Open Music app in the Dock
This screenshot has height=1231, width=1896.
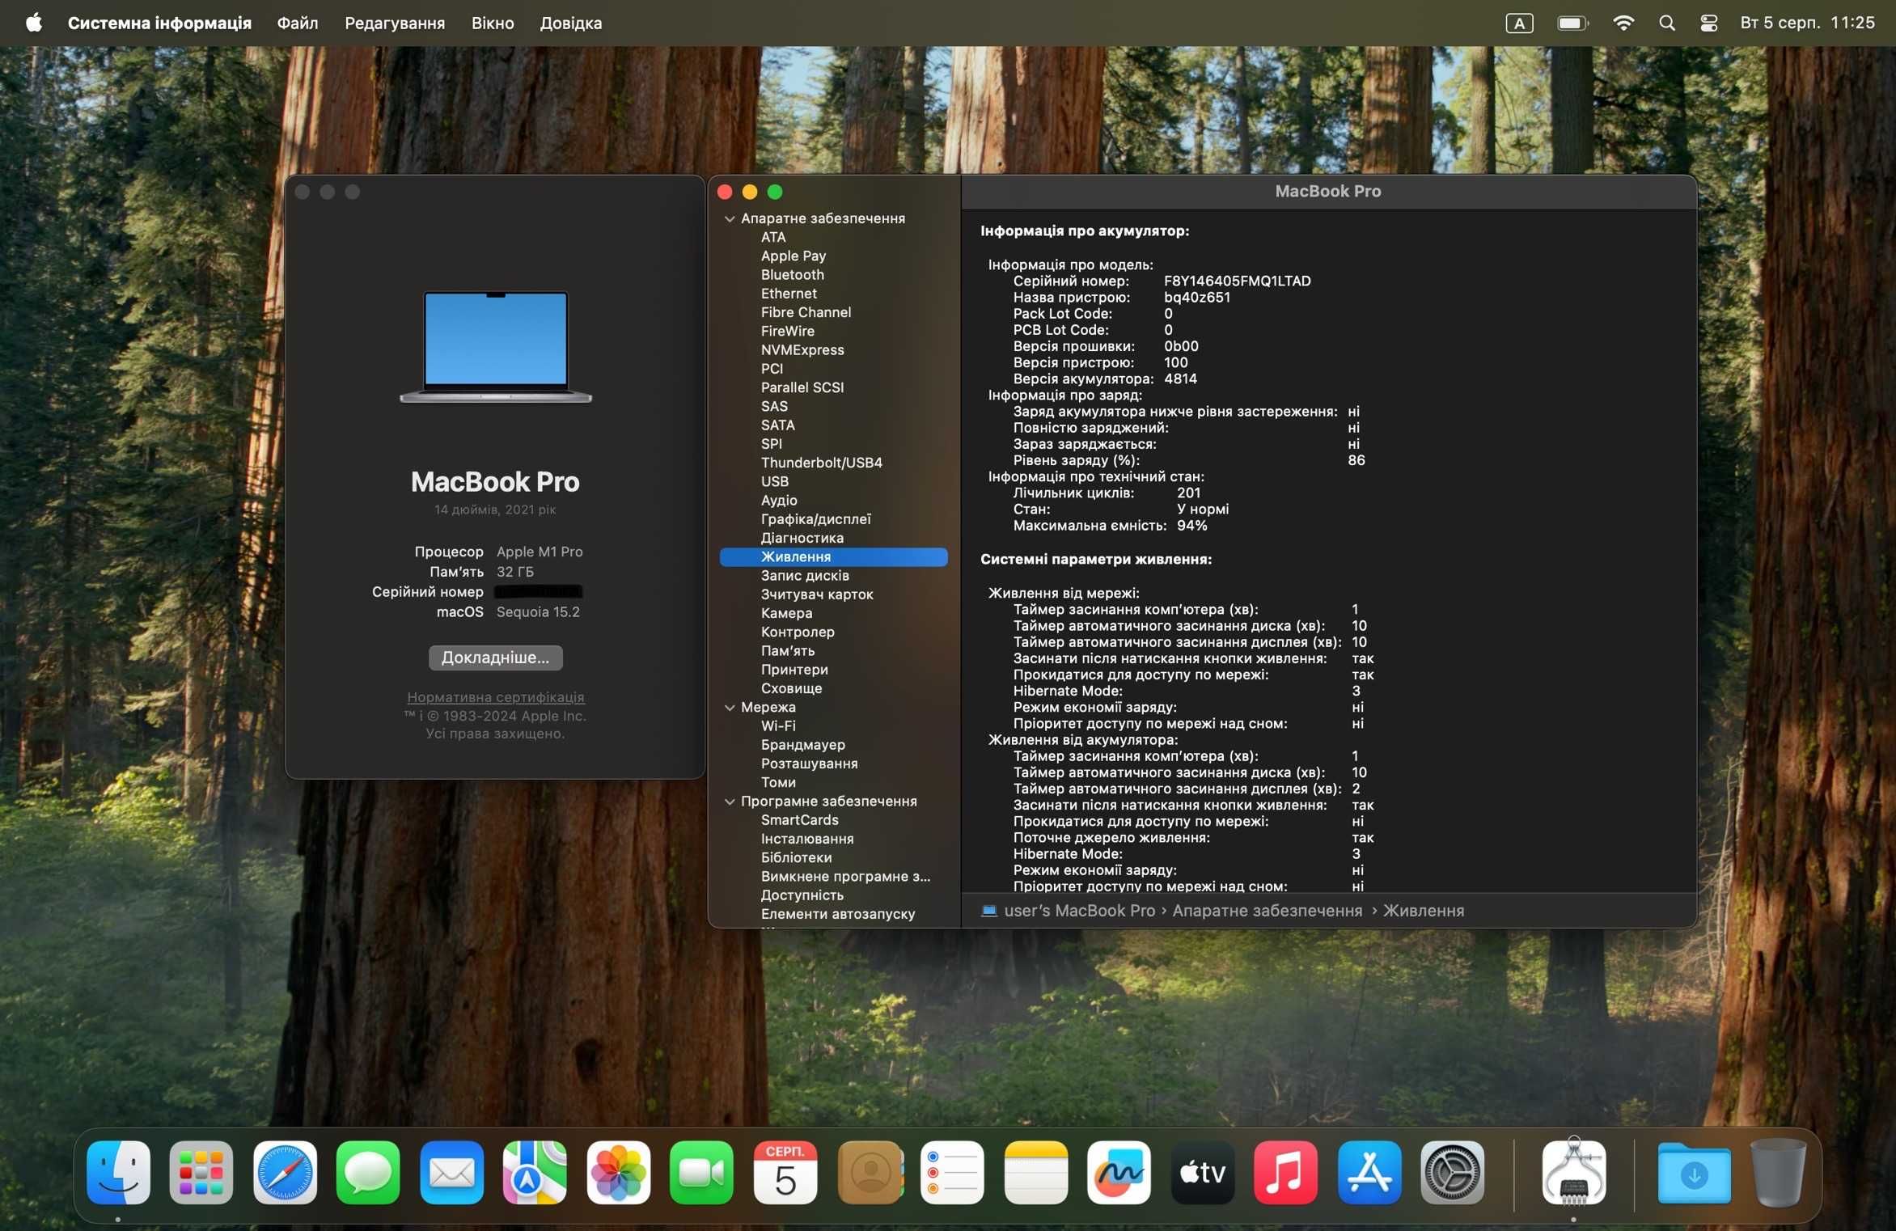point(1285,1172)
